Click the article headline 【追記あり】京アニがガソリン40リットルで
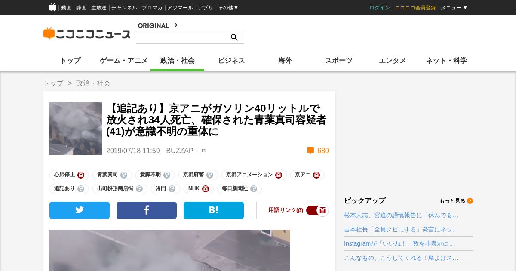The width and height of the screenshot is (516, 271). [x=216, y=120]
